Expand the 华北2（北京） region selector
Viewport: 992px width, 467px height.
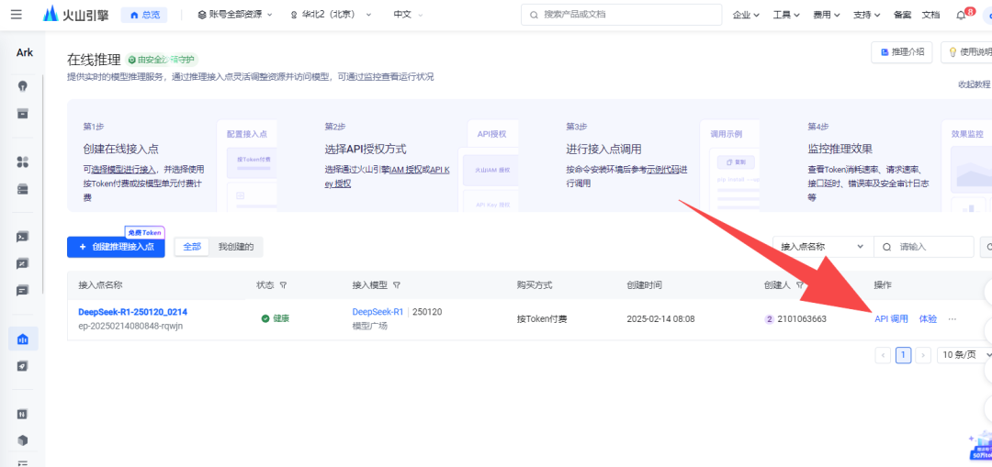(x=331, y=15)
